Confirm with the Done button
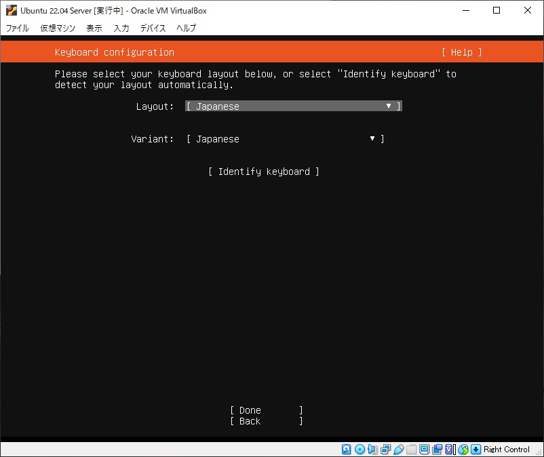 tap(267, 410)
